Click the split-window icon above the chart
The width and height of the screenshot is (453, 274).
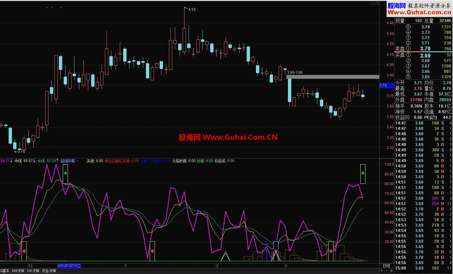click(x=377, y=4)
